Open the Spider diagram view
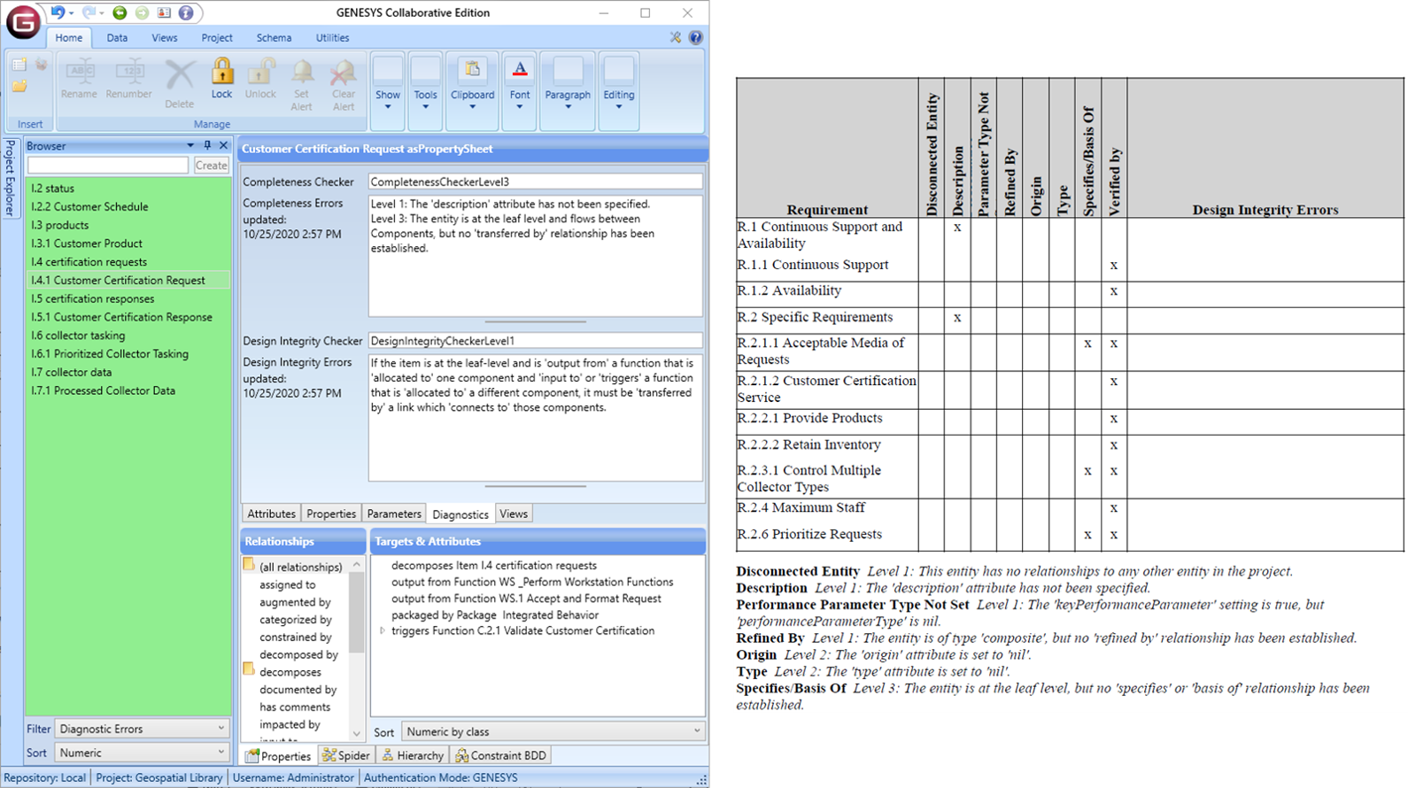The height and width of the screenshot is (788, 1408). 346,755
